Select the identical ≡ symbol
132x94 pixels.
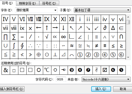tap(105, 46)
